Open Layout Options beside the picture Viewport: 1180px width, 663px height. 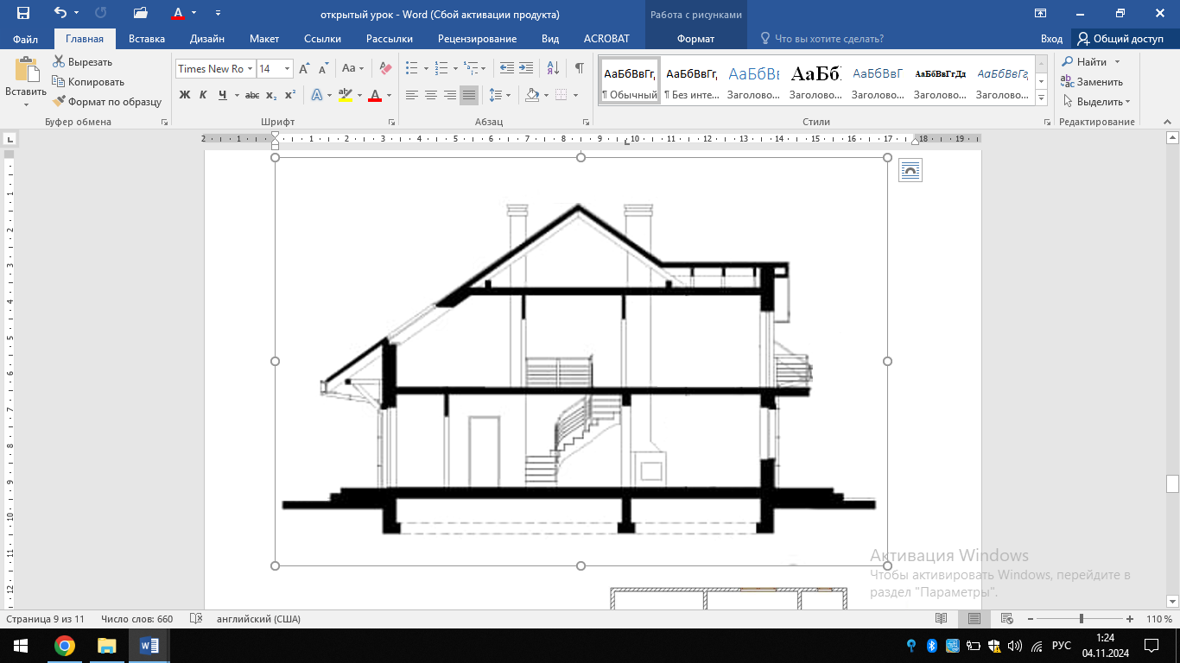pyautogui.click(x=910, y=171)
